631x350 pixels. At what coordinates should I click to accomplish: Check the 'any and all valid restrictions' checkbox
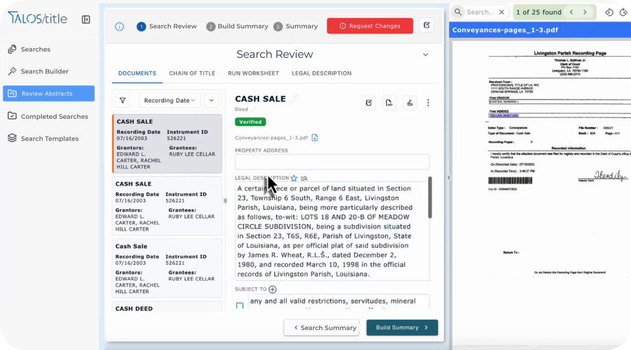pos(240,305)
